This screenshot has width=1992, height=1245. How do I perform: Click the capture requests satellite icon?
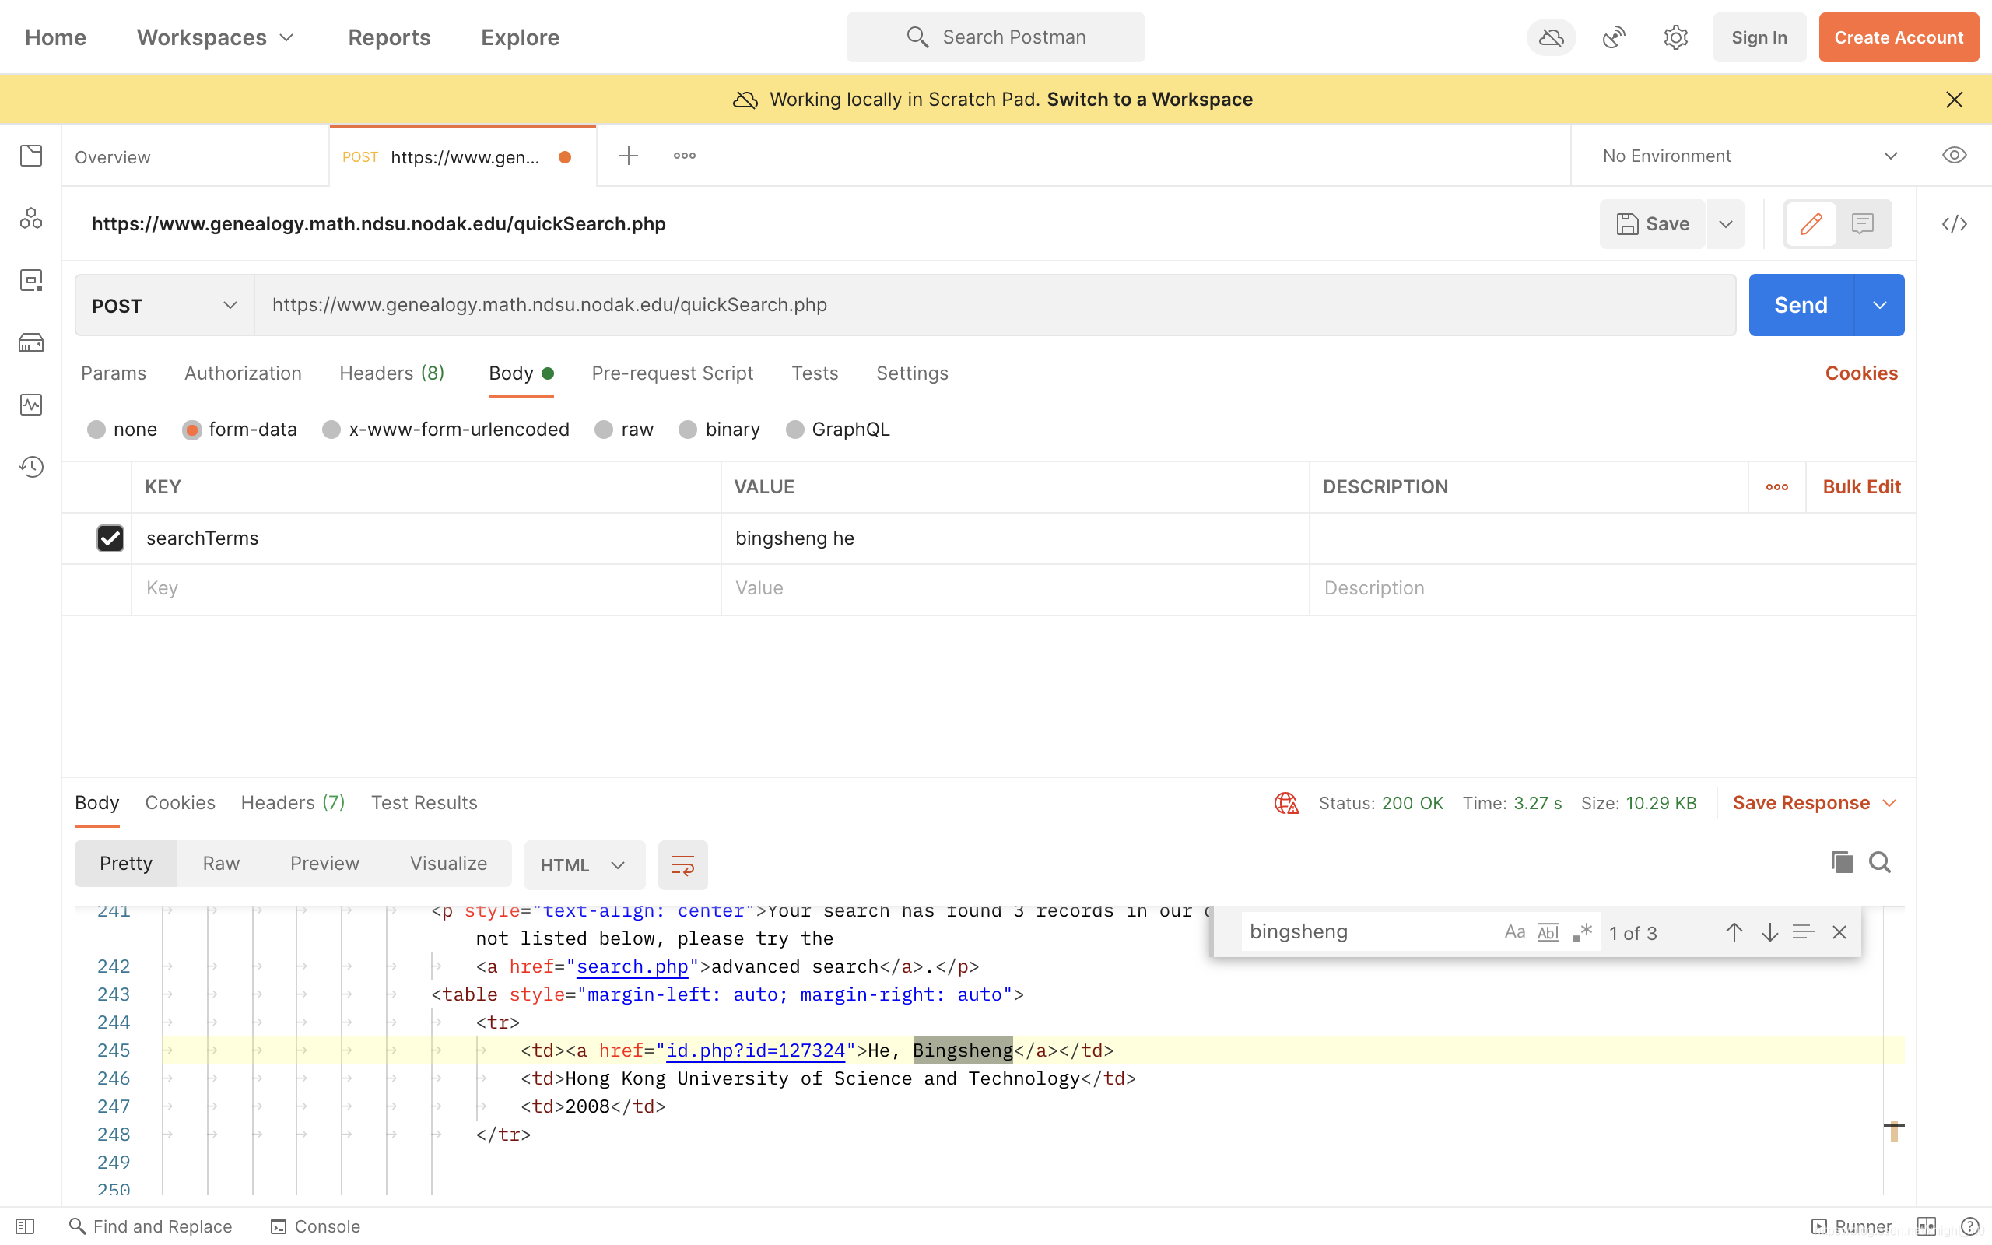click(1613, 37)
